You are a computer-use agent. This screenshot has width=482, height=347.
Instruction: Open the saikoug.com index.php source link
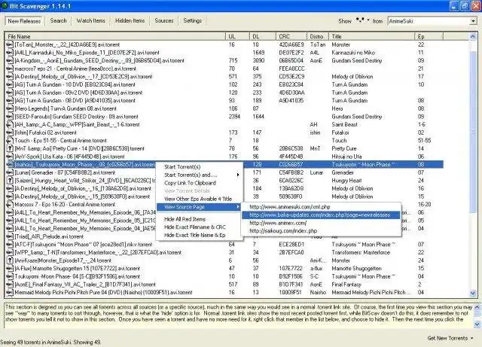[322, 231]
